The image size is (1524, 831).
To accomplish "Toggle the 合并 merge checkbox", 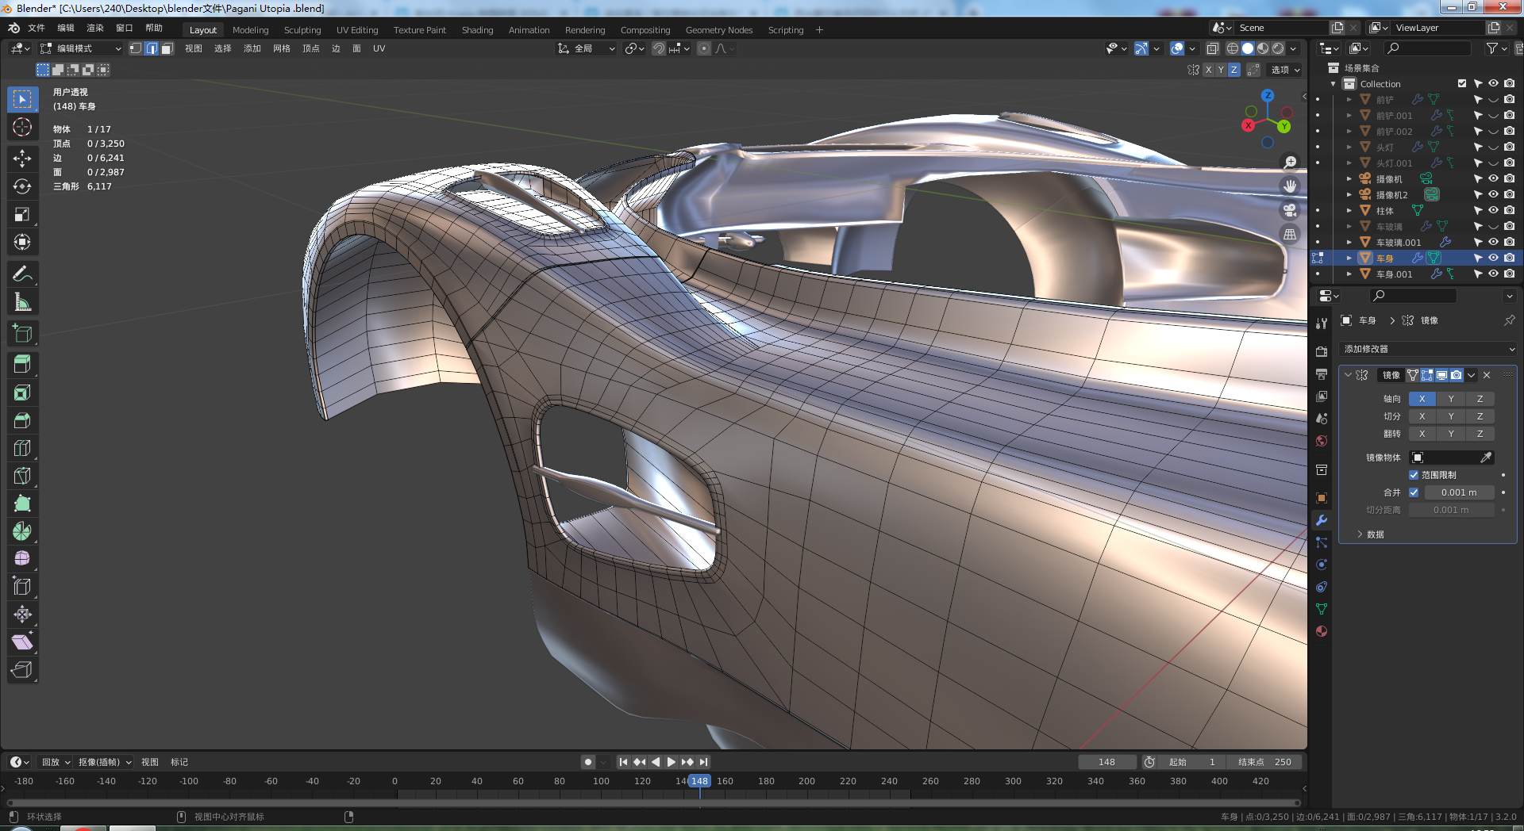I will [1414, 492].
